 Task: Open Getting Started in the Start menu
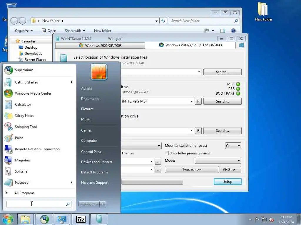pos(39,82)
